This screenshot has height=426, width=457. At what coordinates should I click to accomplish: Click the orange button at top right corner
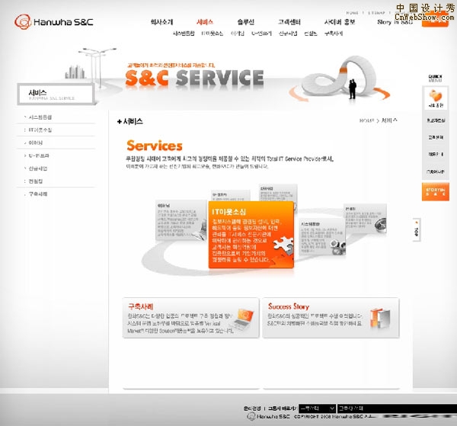(435, 21)
